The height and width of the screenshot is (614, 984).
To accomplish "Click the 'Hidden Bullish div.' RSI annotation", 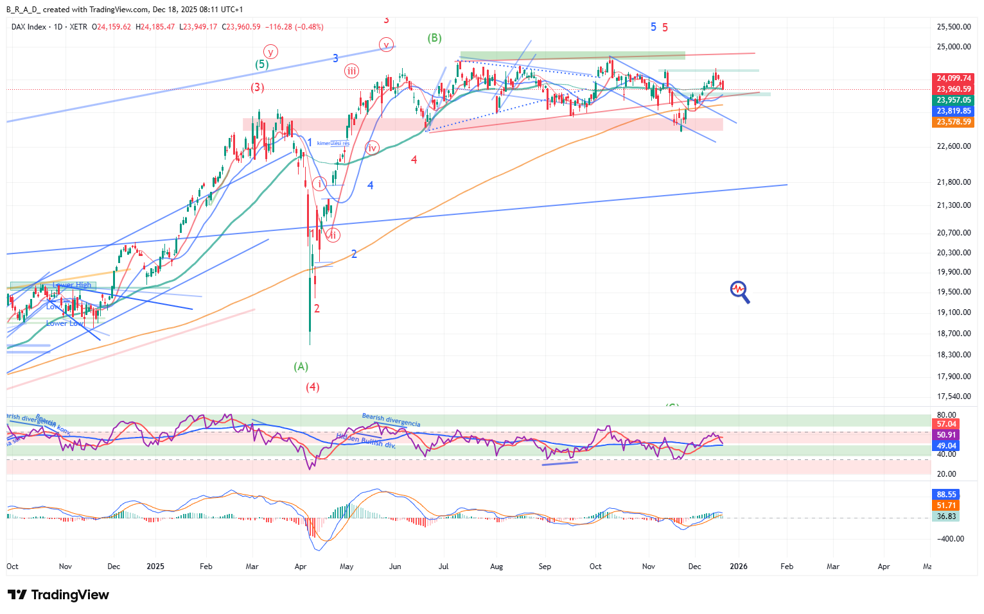I will pyautogui.click(x=365, y=440).
